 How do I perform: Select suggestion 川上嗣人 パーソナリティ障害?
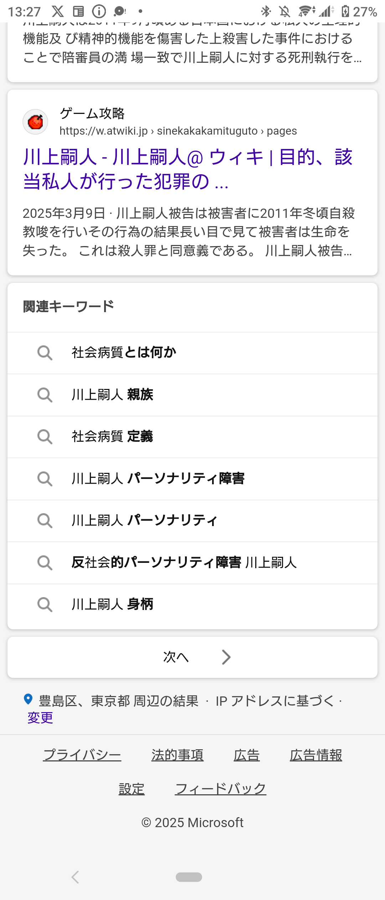point(192,479)
